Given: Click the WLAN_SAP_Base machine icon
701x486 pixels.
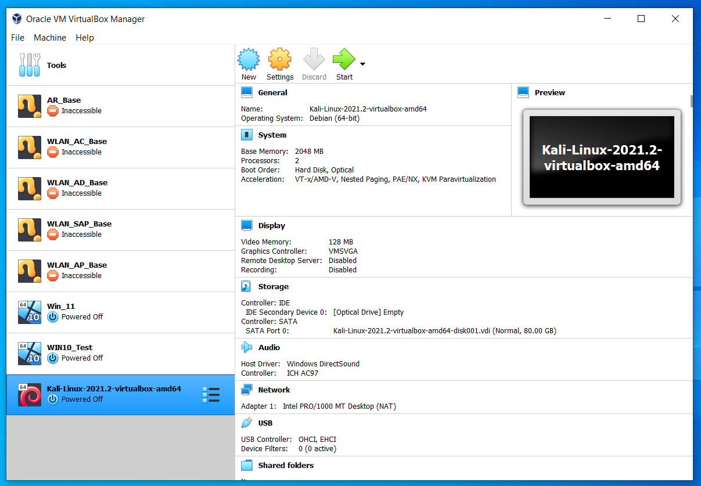Looking at the screenshot, I should [30, 230].
